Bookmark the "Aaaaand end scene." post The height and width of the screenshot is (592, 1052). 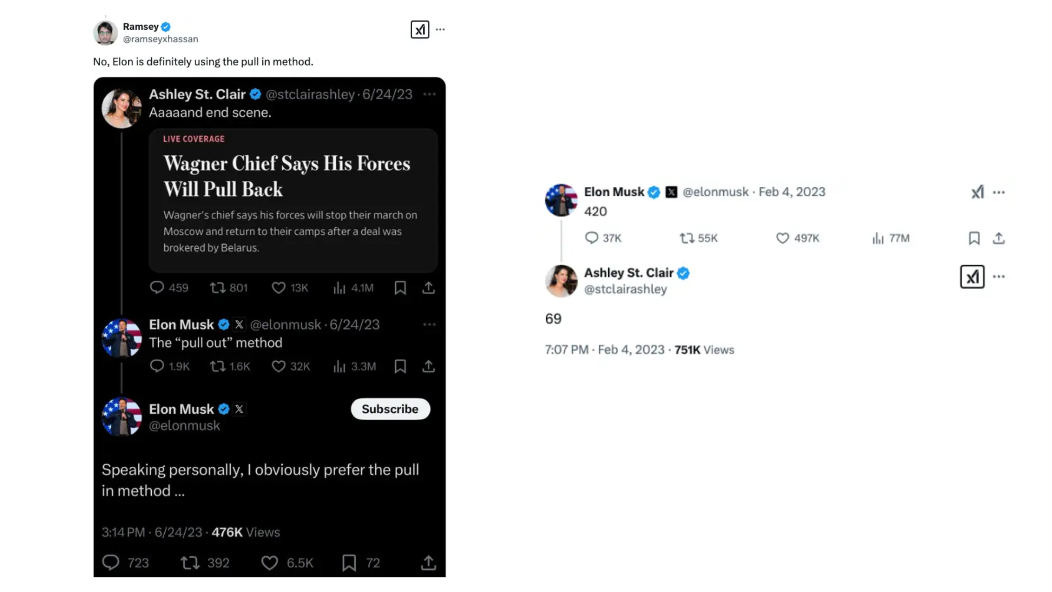point(400,288)
